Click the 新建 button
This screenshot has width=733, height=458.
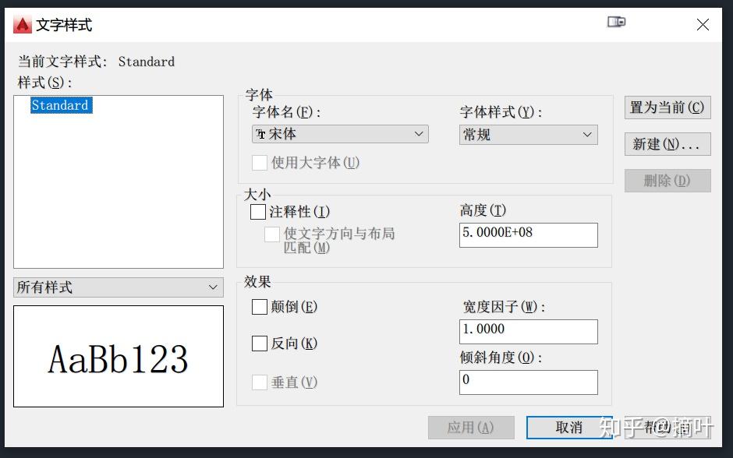coord(667,144)
